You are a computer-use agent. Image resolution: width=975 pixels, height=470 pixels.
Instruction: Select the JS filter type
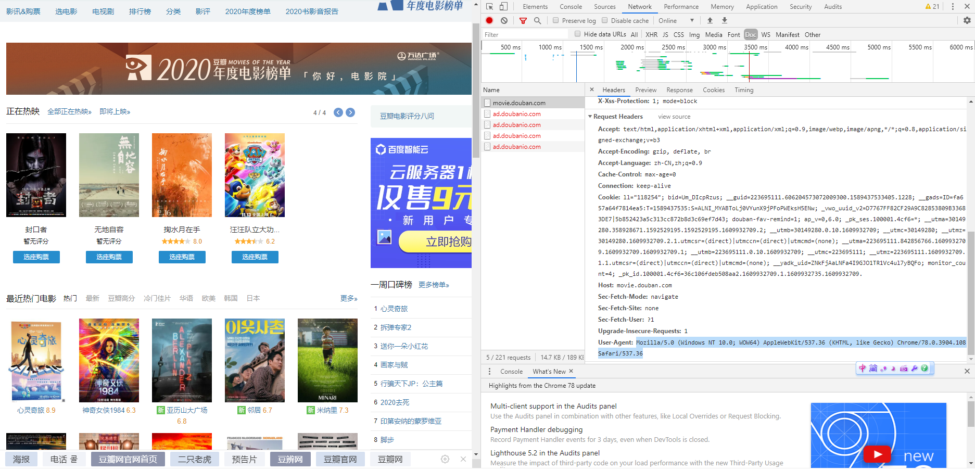665,34
